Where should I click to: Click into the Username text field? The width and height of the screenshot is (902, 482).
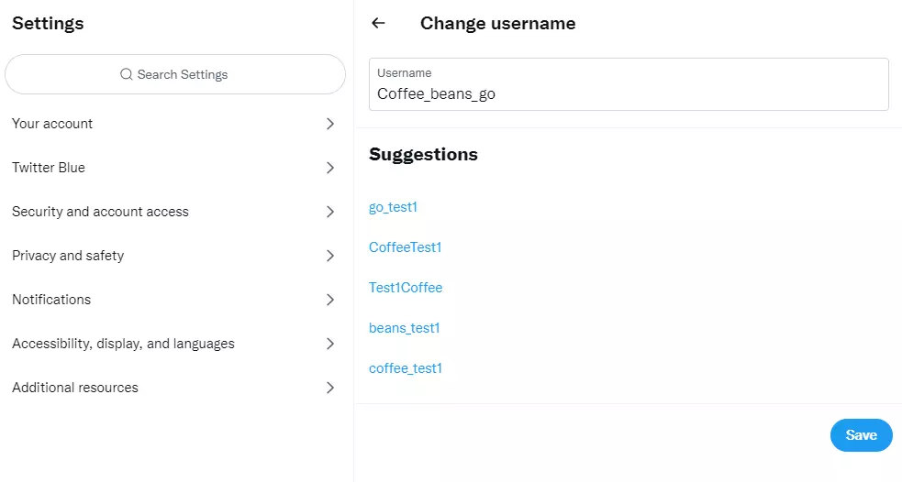point(629,93)
